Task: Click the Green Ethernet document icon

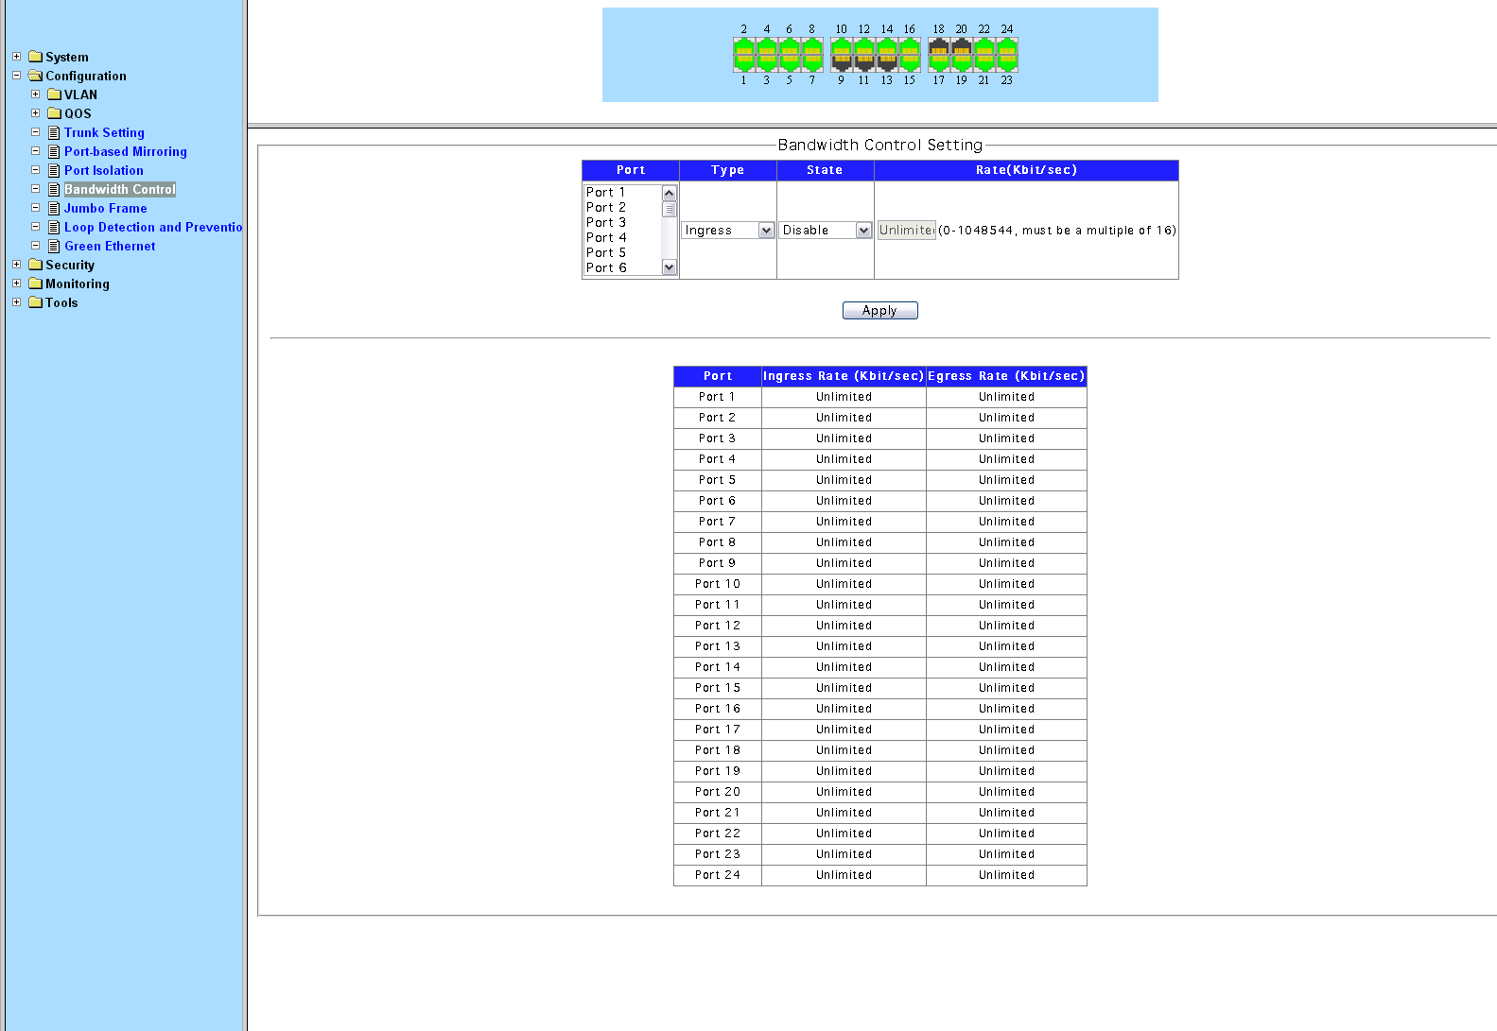Action: tap(54, 247)
